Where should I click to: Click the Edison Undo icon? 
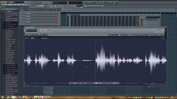pyautogui.click(x=110, y=35)
